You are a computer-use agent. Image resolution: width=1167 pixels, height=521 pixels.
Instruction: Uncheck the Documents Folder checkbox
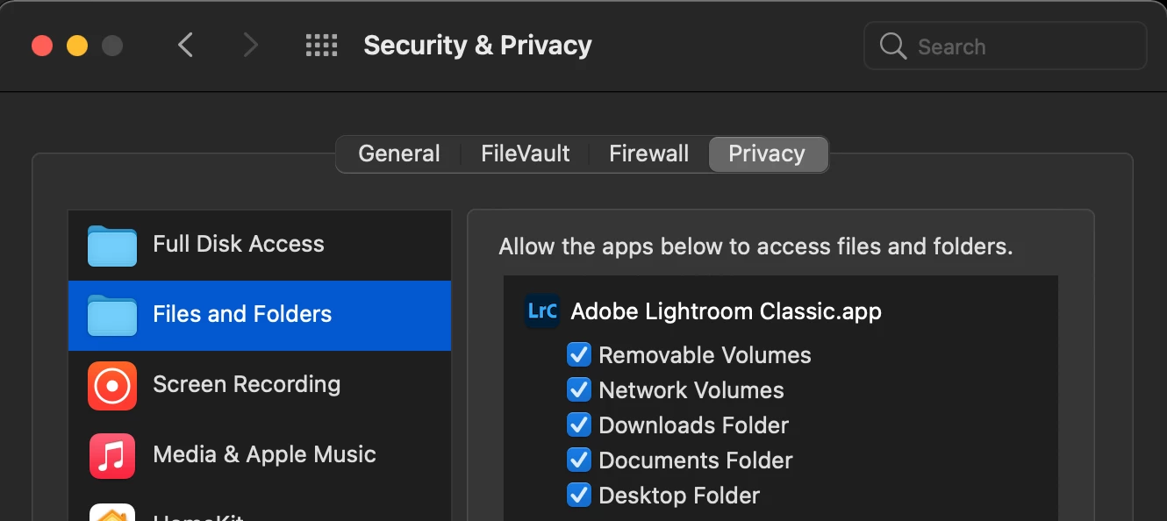click(579, 460)
